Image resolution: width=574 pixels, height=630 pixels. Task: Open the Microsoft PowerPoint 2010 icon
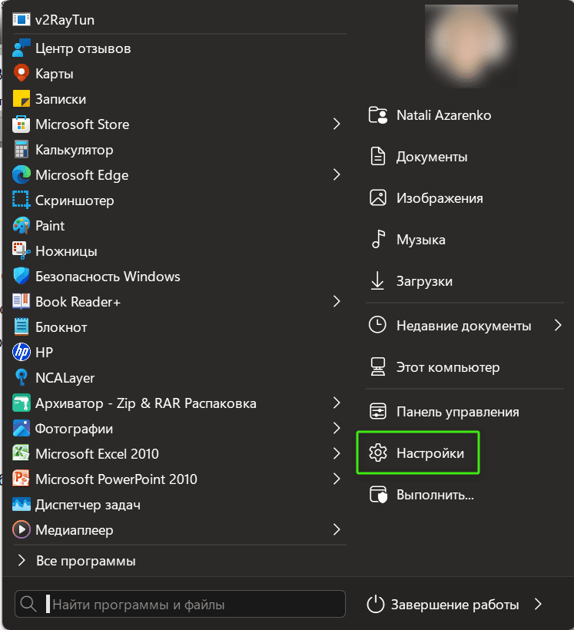[22, 479]
